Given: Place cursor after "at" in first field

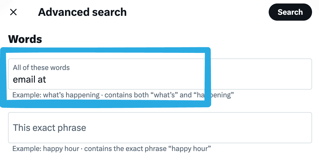Looking at the screenshot, I should point(47,79).
